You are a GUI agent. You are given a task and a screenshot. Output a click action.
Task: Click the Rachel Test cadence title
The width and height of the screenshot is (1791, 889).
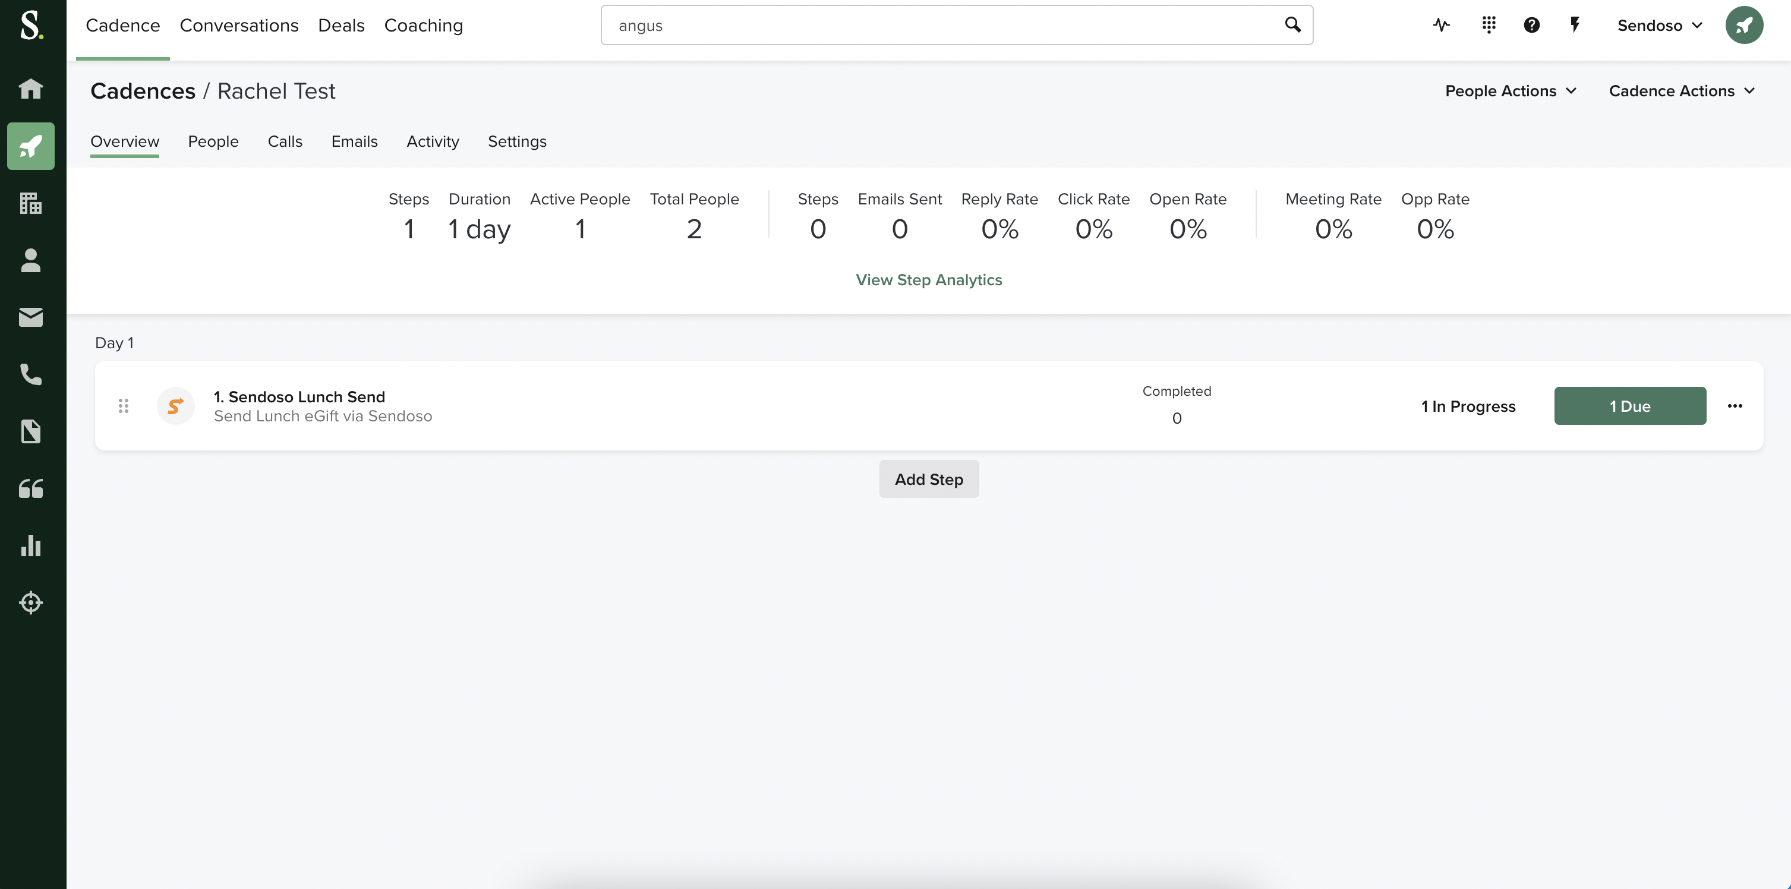point(276,91)
